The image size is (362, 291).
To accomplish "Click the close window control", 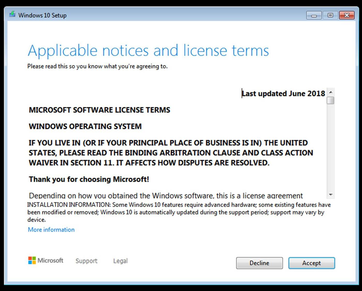I will coord(347,15).
